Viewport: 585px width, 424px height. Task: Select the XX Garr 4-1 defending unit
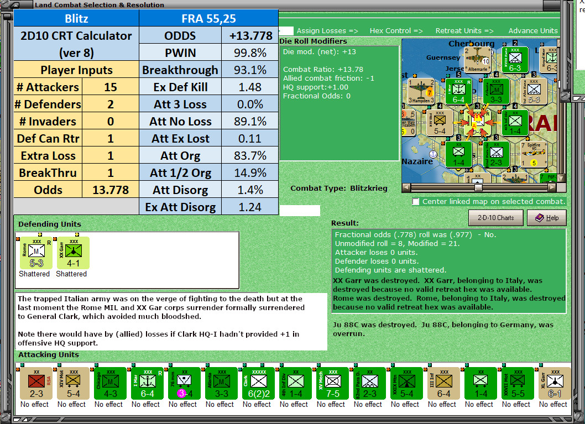[73, 253]
